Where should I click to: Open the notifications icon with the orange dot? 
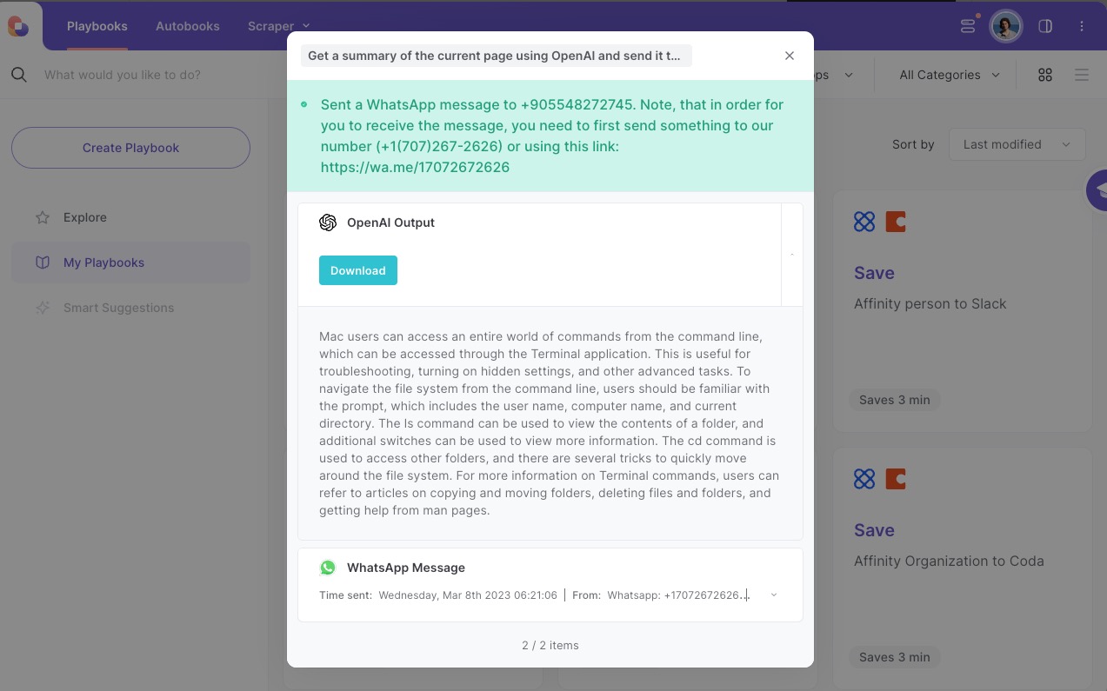coord(968,26)
